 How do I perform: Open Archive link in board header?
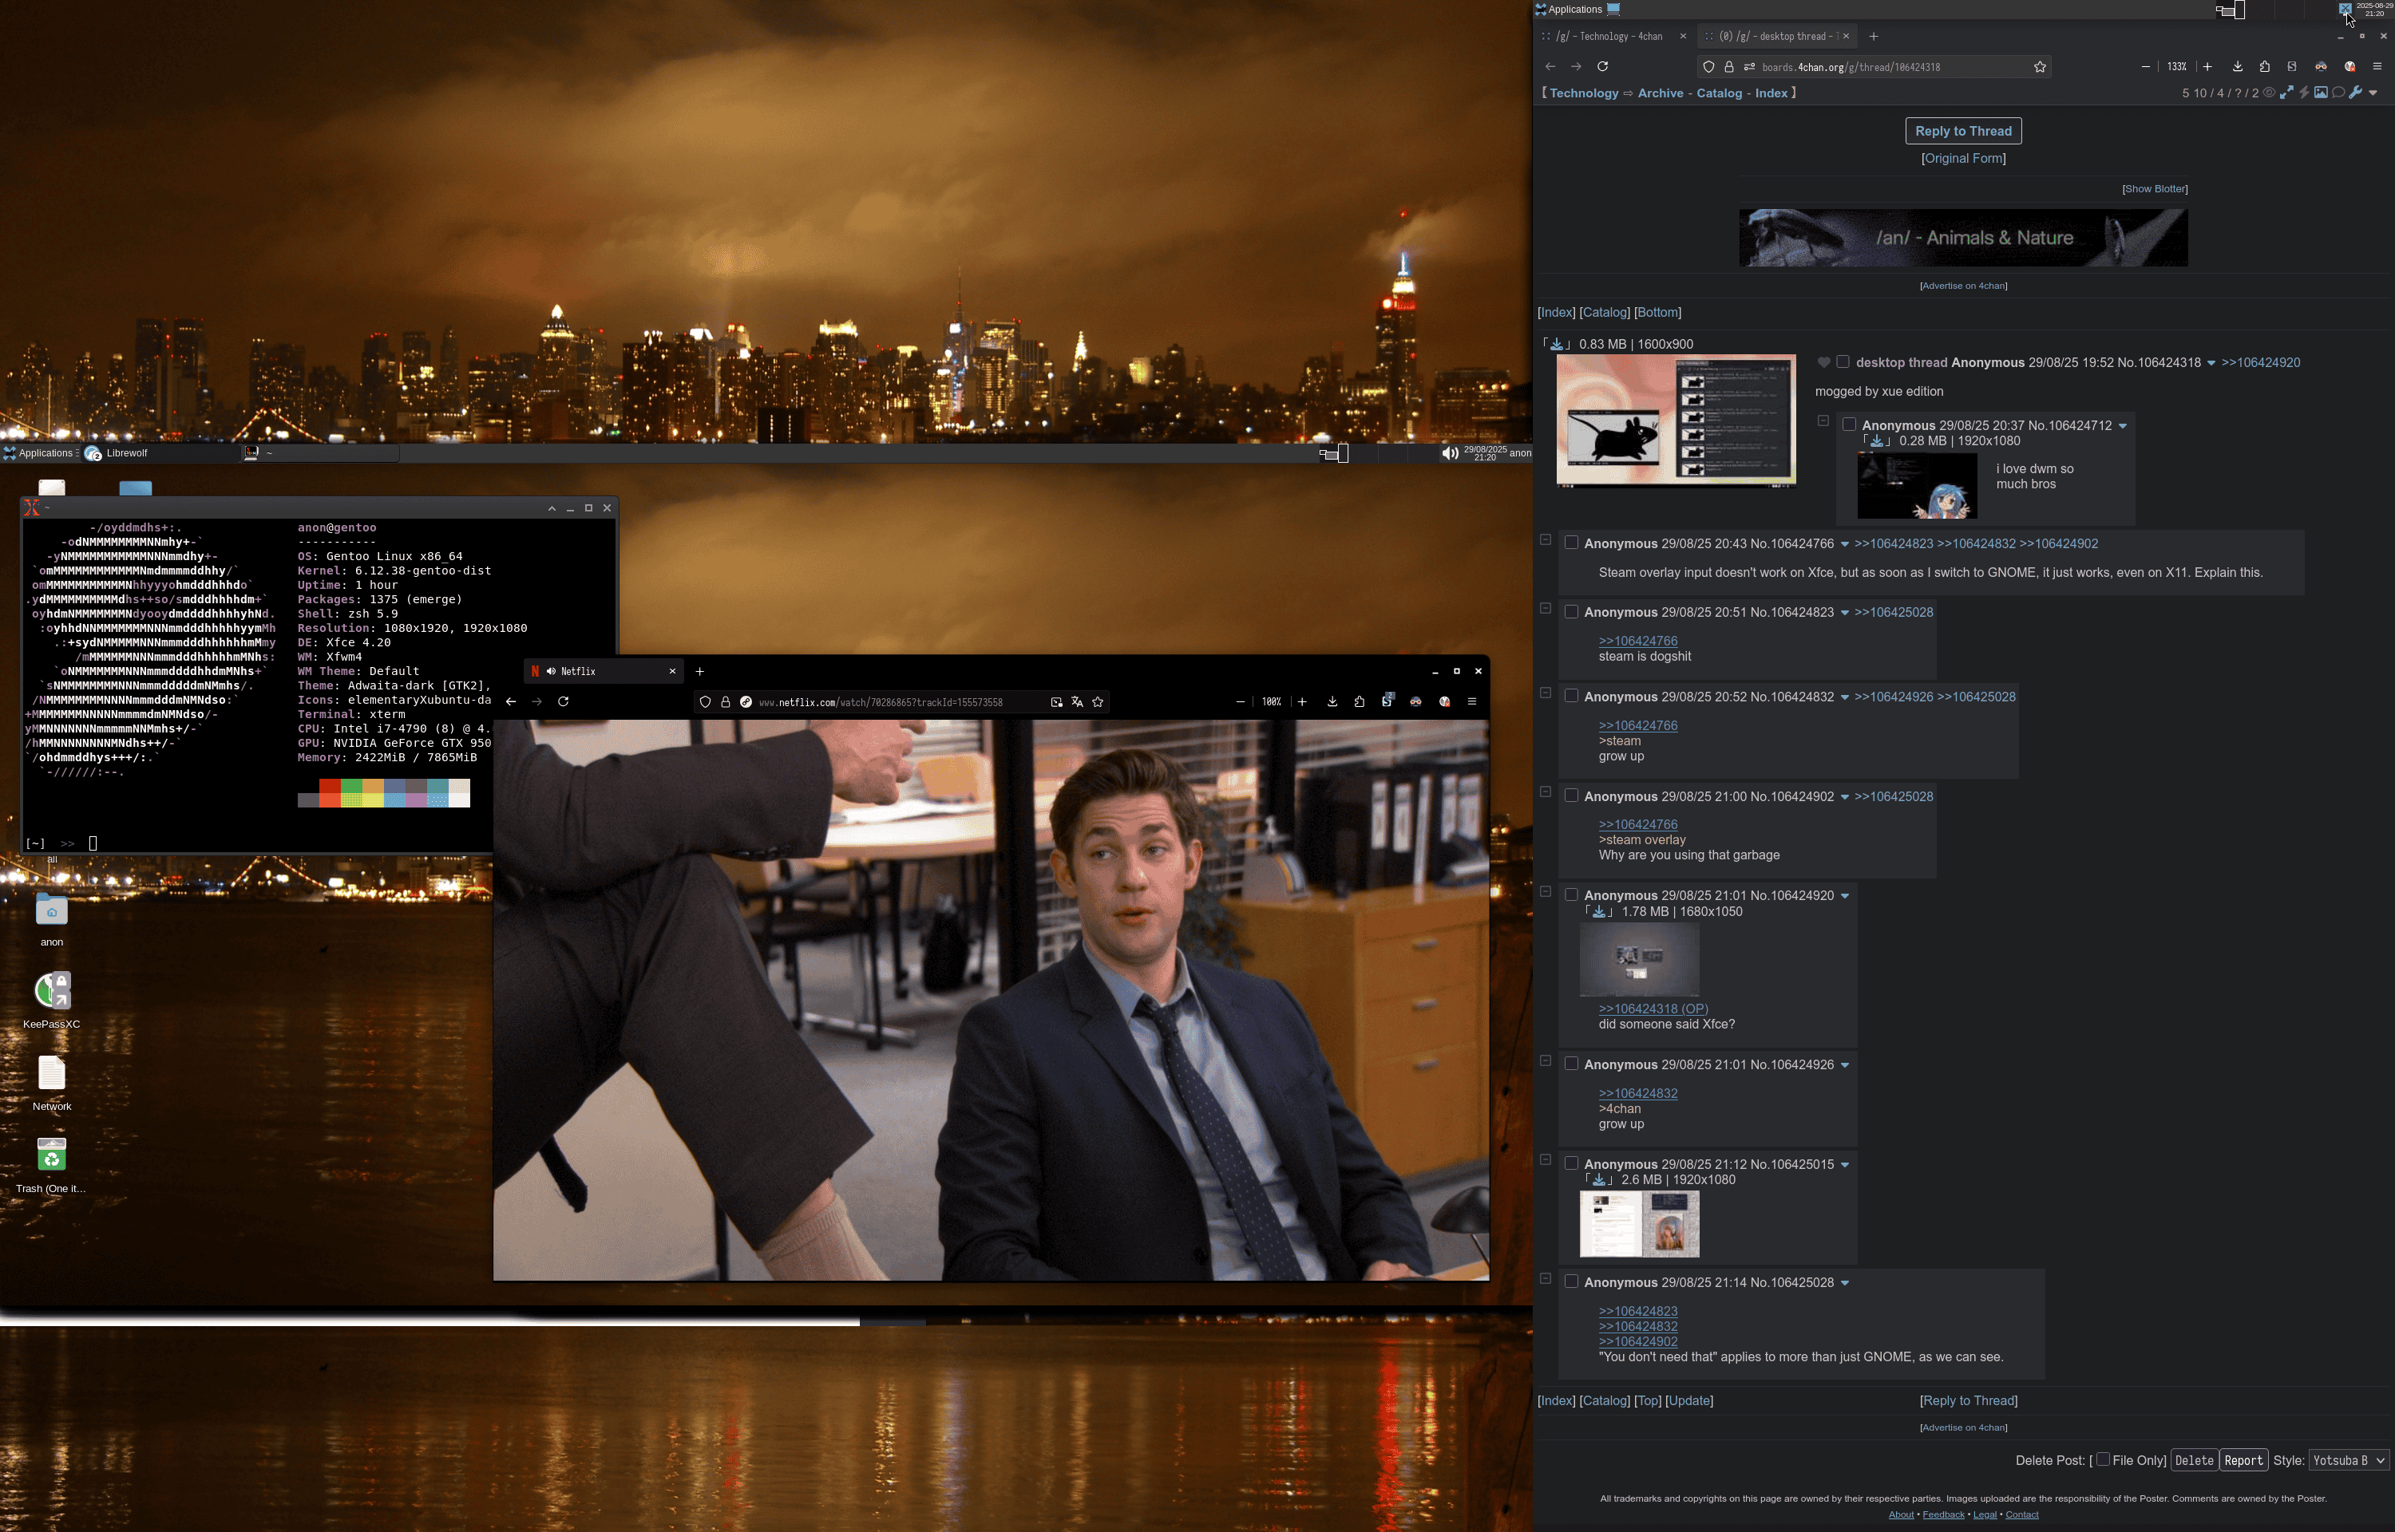(x=1660, y=93)
